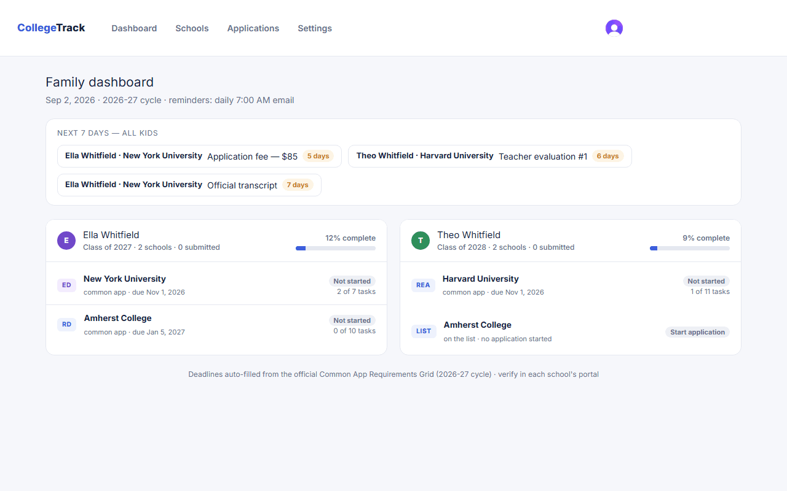787x491 pixels.
Task: Open Theo's Harvard University application row
Action: tap(571, 285)
